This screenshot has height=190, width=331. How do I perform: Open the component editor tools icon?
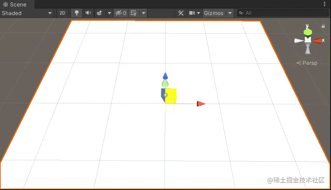(181, 13)
